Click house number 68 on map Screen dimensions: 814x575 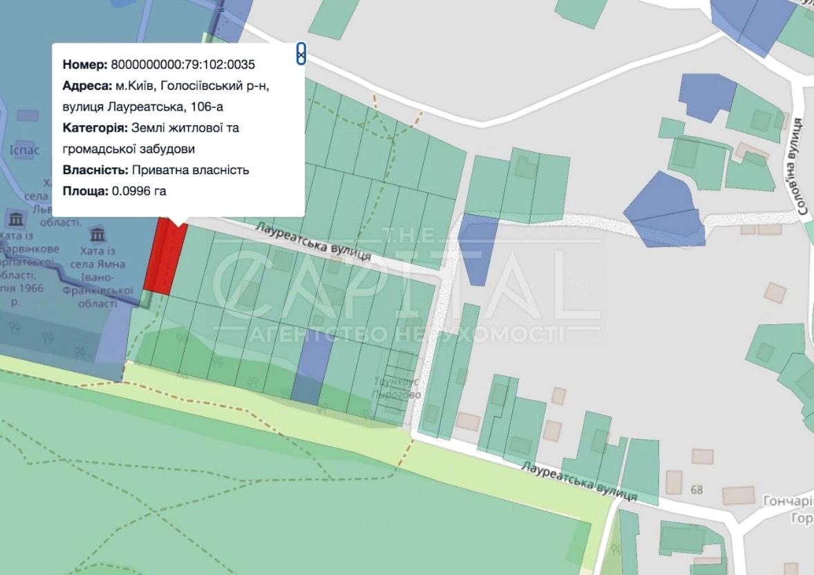coord(696,489)
